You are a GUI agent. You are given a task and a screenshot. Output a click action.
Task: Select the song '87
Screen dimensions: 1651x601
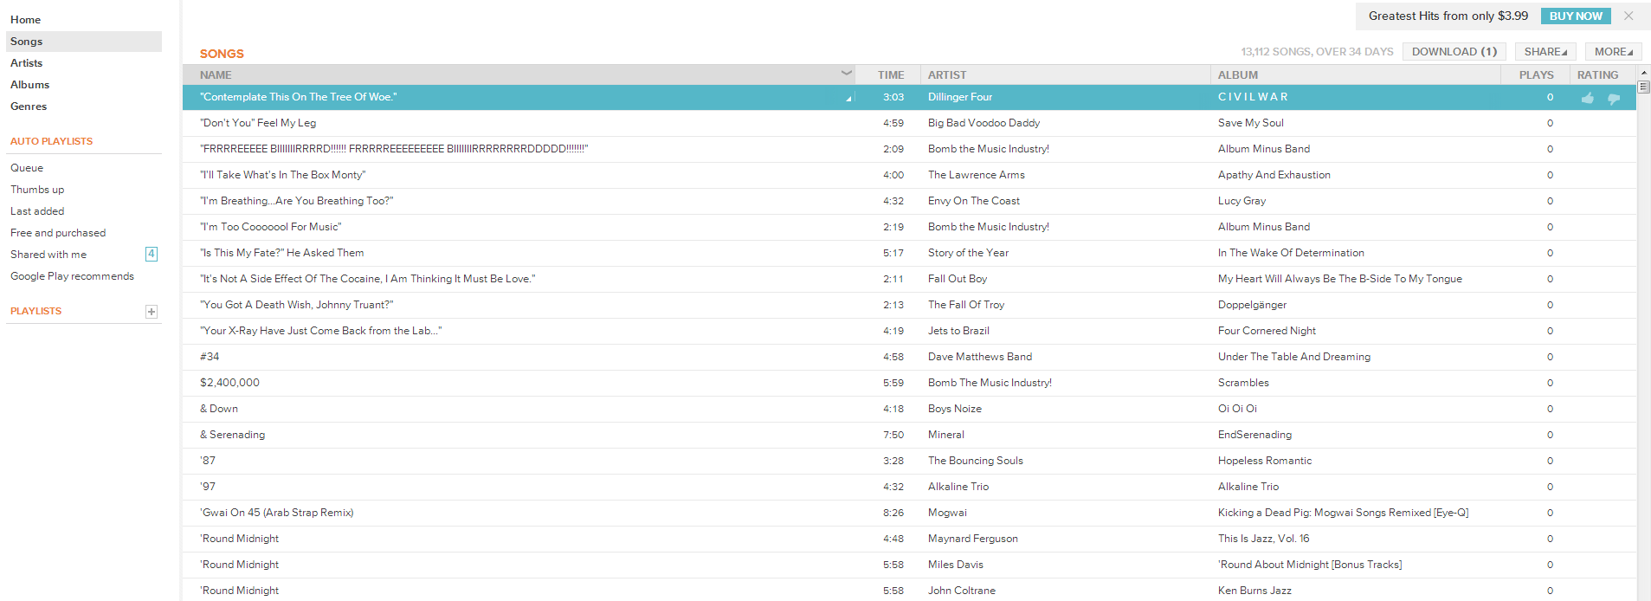coord(208,461)
